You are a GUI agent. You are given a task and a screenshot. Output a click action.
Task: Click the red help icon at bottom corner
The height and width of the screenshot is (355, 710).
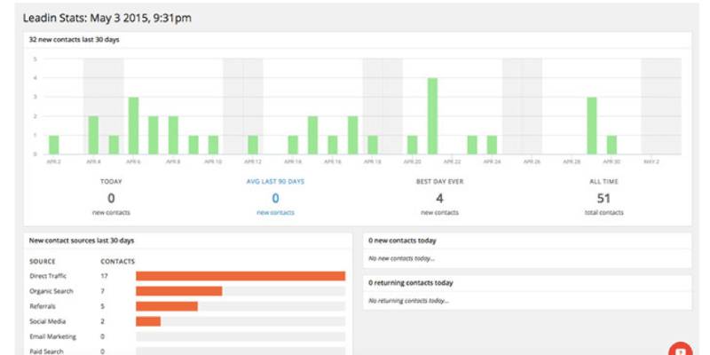tap(680, 349)
